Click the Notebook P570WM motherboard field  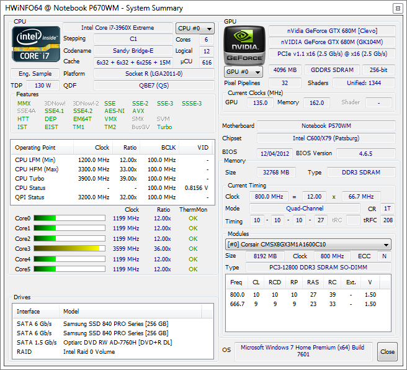click(326, 126)
